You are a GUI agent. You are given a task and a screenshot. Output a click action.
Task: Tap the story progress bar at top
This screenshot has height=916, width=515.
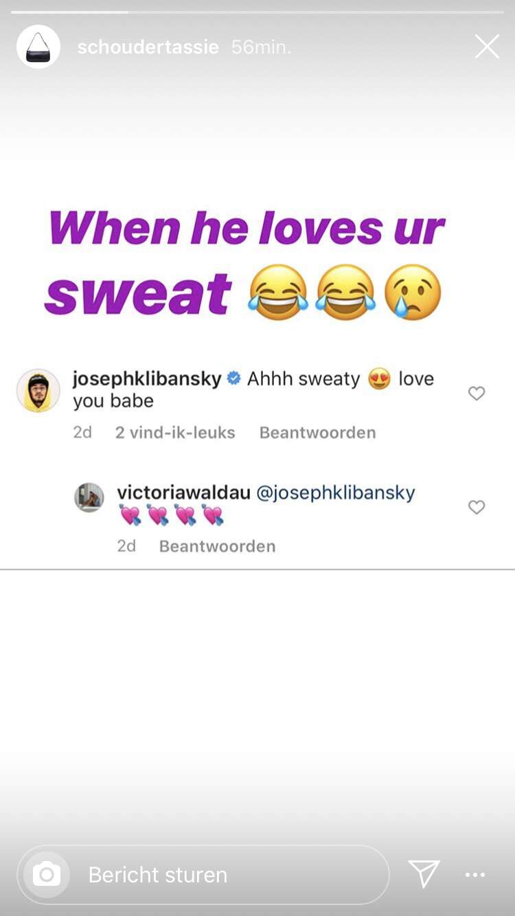coord(257,12)
